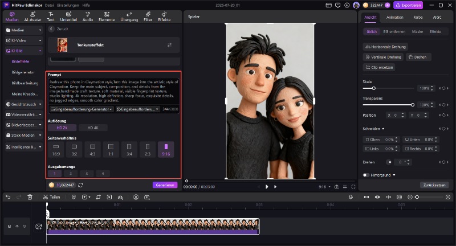This screenshot has width=456, height=246.
Task: Open the Eingabeaufforderung-Generator dropdown
Action: tap(82, 109)
